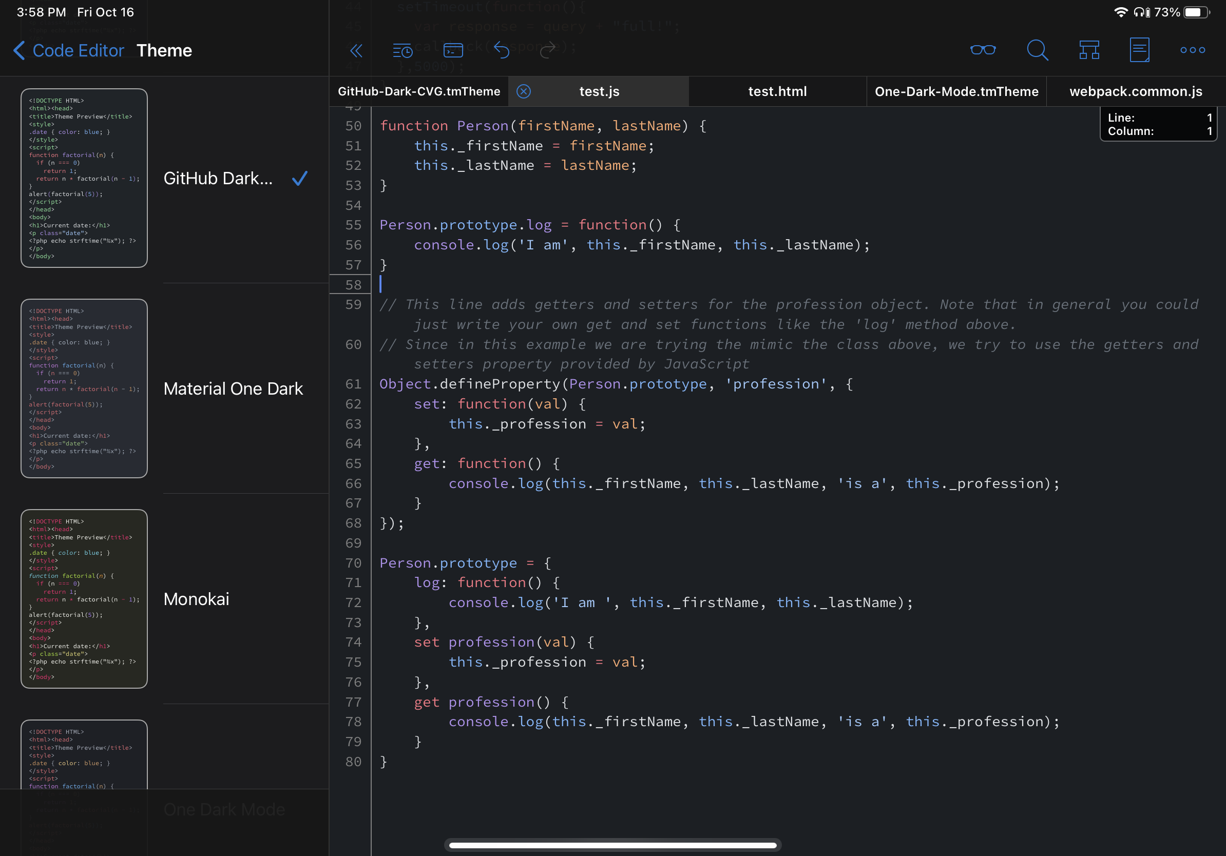1226x856 pixels.
Task: Switch to the webpack.common.js tab
Action: pyautogui.click(x=1136, y=91)
